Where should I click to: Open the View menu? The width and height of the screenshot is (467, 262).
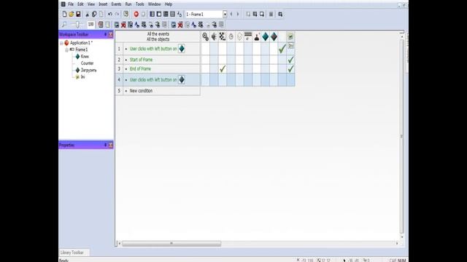tap(90, 4)
